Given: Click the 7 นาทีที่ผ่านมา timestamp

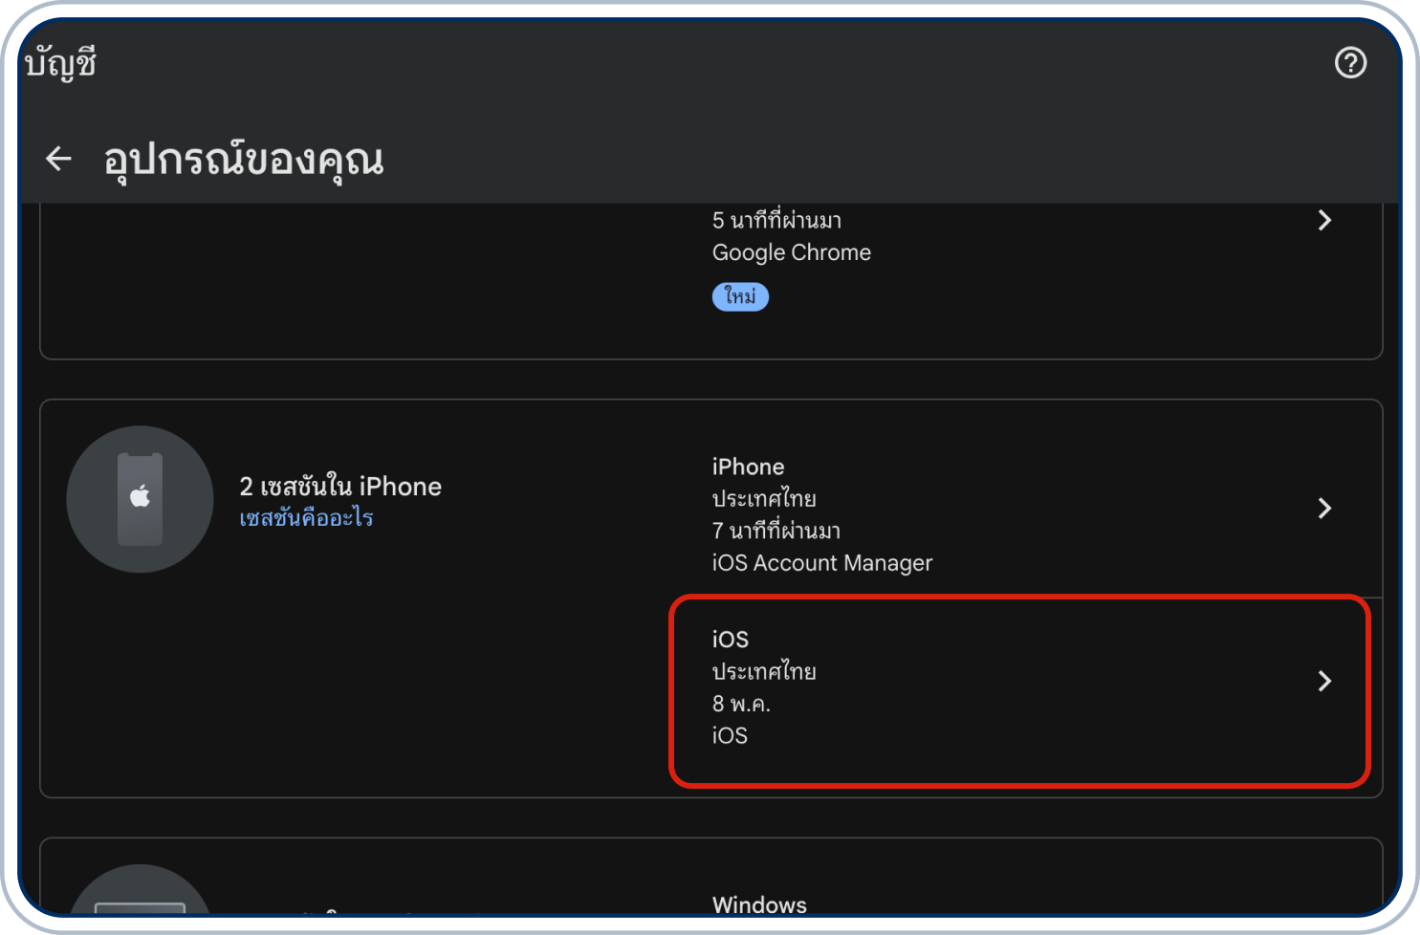Looking at the screenshot, I should click(776, 531).
